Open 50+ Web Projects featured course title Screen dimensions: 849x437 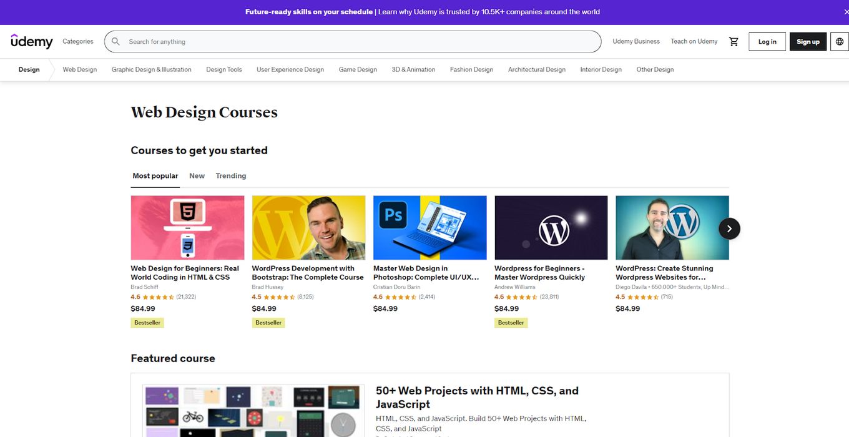pos(477,397)
